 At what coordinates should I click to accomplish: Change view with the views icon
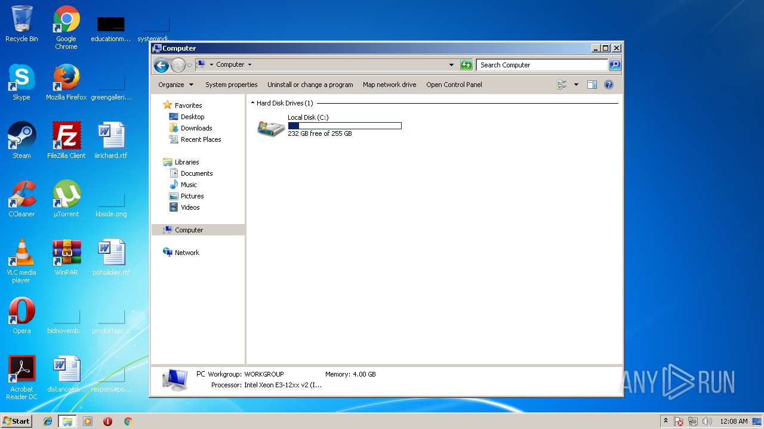(562, 85)
